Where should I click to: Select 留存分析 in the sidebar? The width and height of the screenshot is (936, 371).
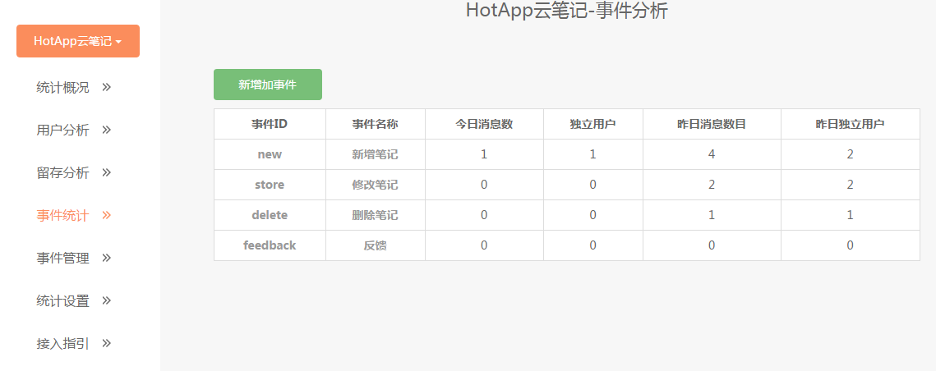tap(63, 172)
